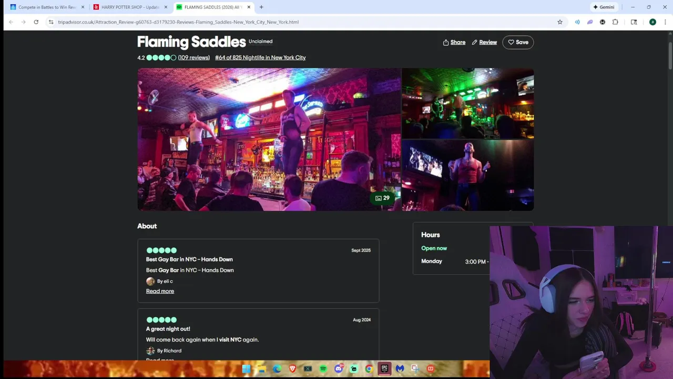
Task: Go back with the browser back arrow
Action: [11, 22]
